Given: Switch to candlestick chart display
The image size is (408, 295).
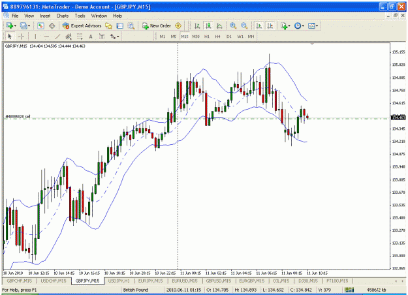Looking at the screenshot, I should tap(208, 25).
